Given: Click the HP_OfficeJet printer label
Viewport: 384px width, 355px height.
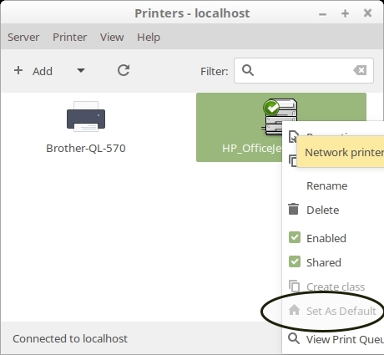Looking at the screenshot, I should tap(252, 148).
